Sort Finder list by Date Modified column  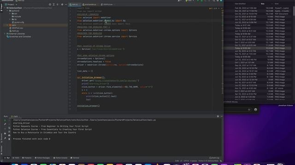click(240, 4)
